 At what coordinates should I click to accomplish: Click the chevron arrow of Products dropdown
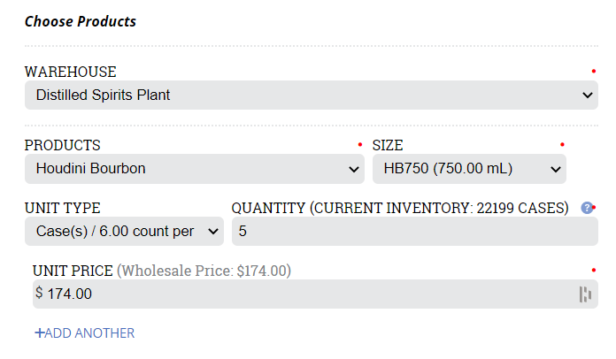[x=353, y=169]
